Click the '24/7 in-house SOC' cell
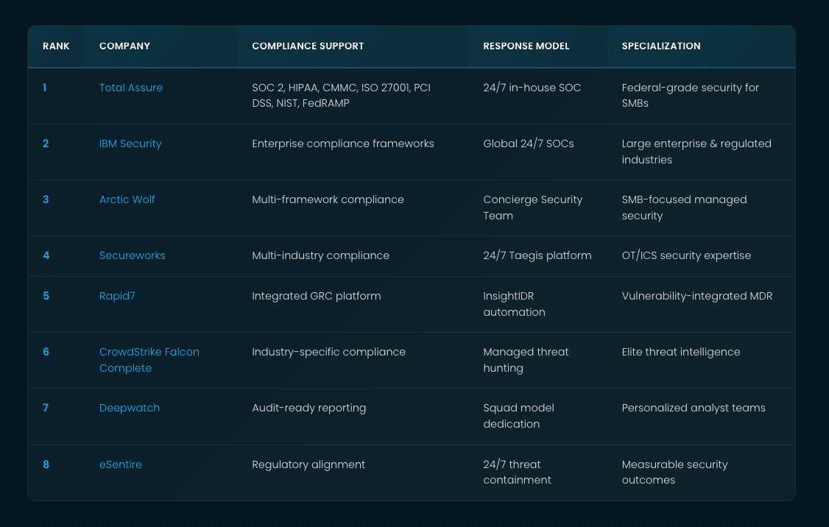Screen dimensions: 829x527 (532, 88)
